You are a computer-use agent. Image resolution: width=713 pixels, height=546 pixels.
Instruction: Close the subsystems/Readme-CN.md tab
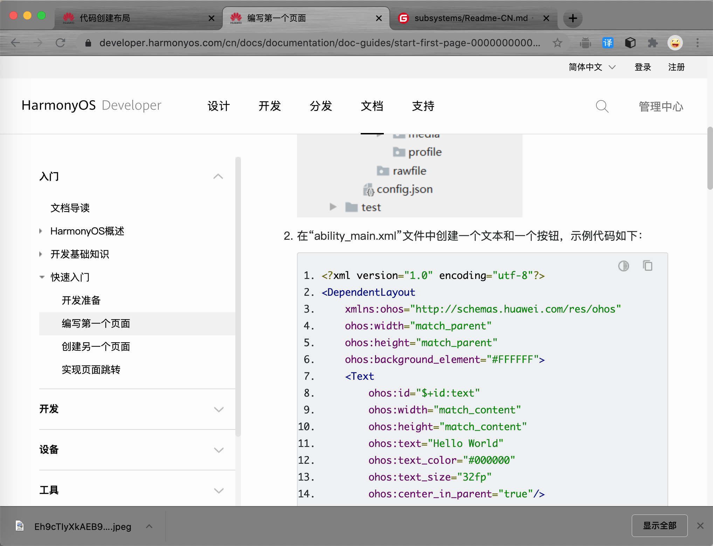pos(546,18)
